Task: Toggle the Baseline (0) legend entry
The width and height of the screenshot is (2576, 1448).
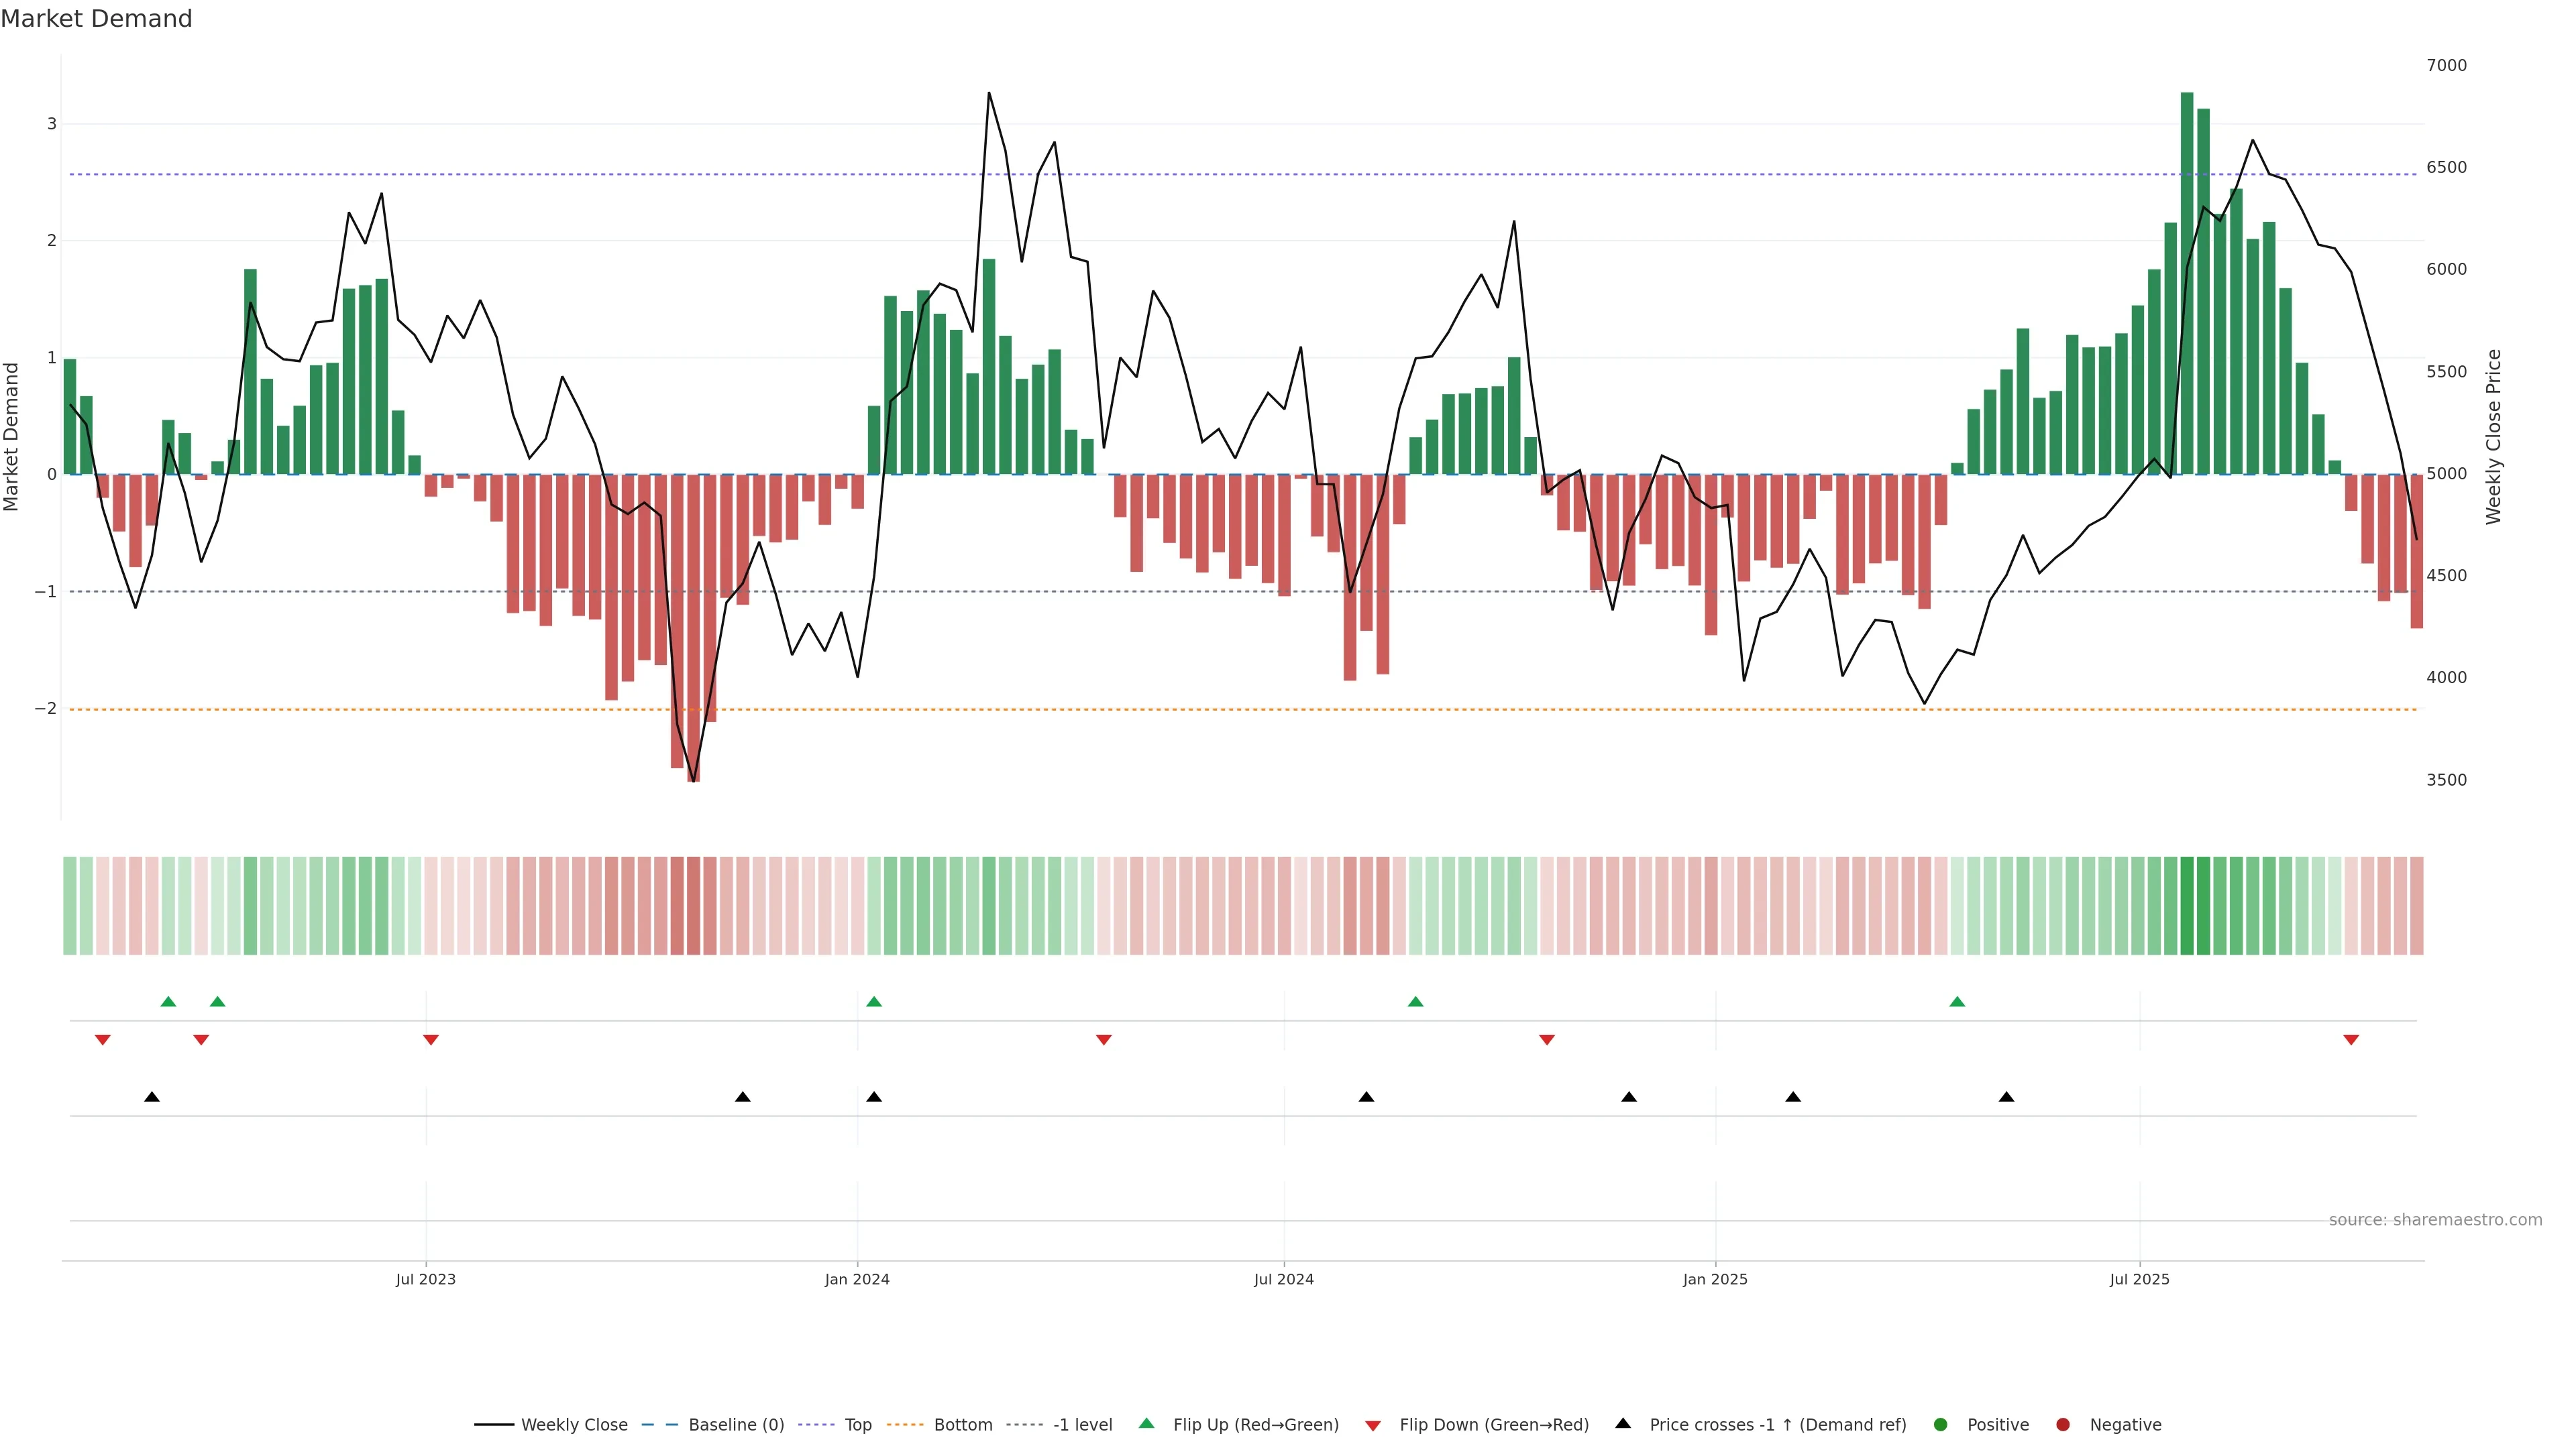Action: [x=736, y=1425]
